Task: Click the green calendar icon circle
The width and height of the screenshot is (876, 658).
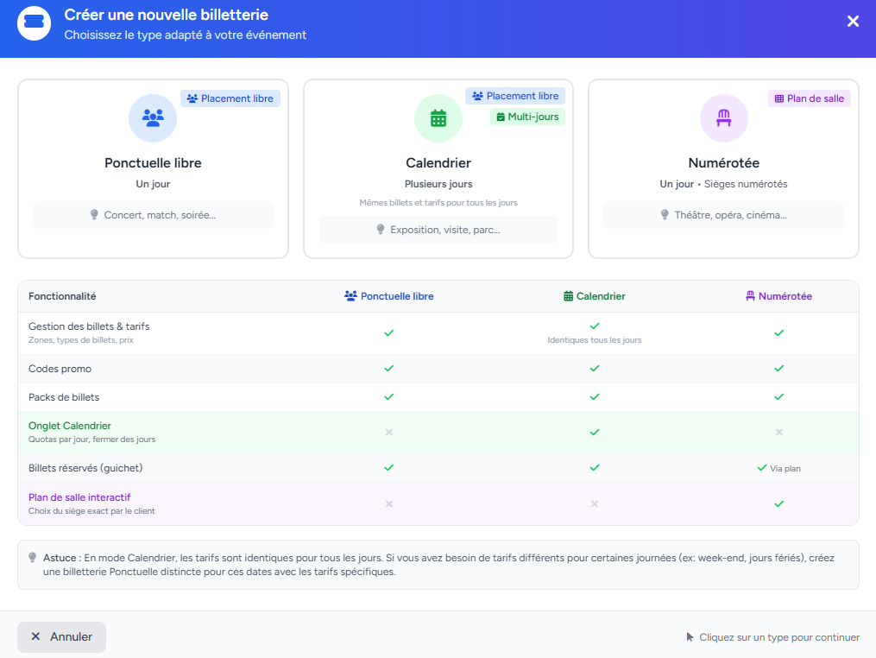Action: (x=438, y=118)
